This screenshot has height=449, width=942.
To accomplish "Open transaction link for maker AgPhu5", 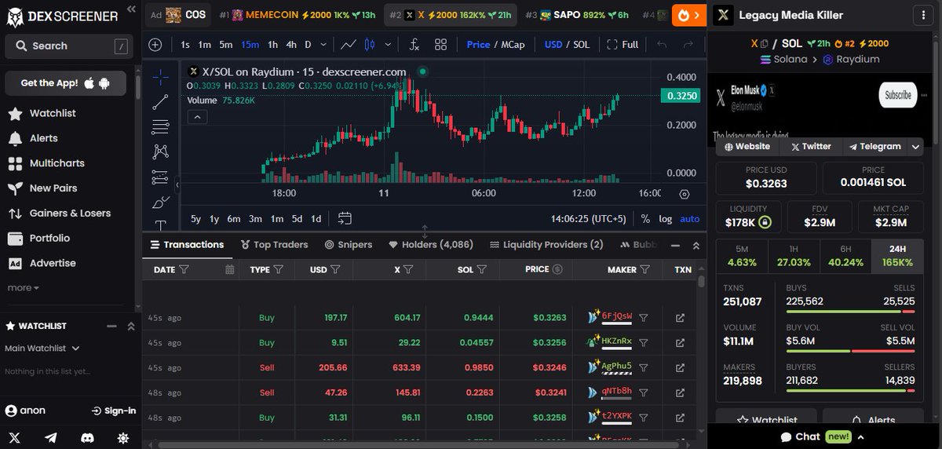I will tap(680, 368).
